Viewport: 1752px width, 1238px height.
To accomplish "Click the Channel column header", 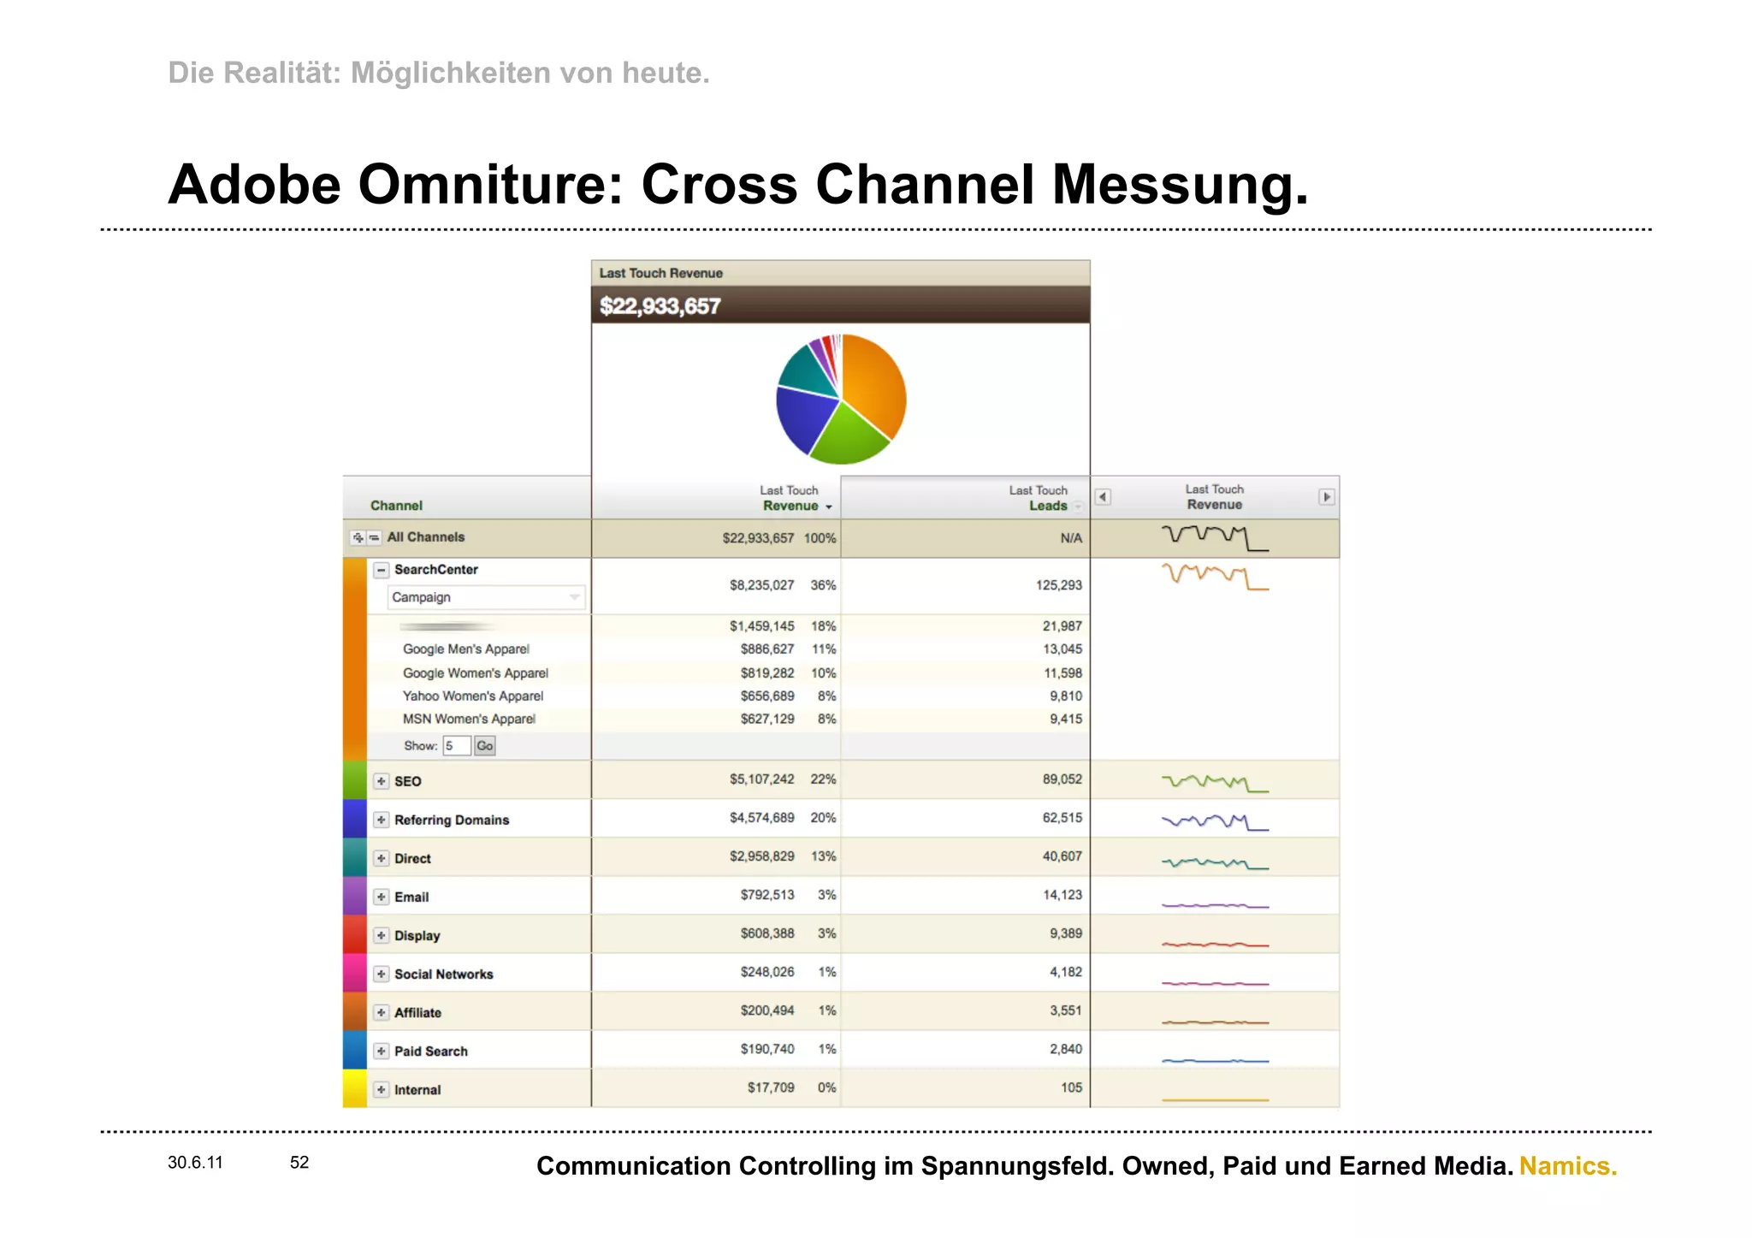I will pos(396,506).
